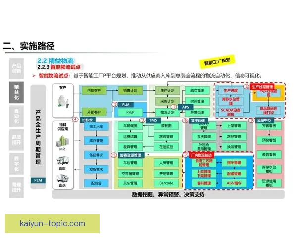Open the 品质提升 sidebar tab
297x238 pixels.
click(x=16, y=140)
